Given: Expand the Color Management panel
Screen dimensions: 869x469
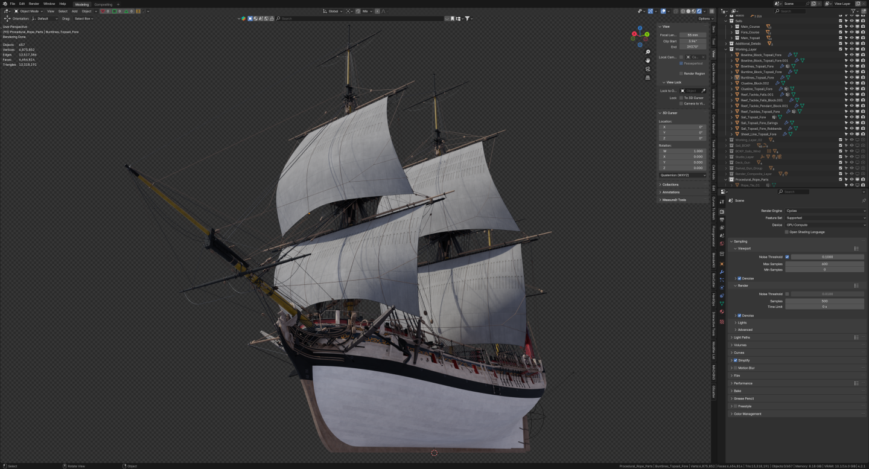Looking at the screenshot, I should 747,414.
